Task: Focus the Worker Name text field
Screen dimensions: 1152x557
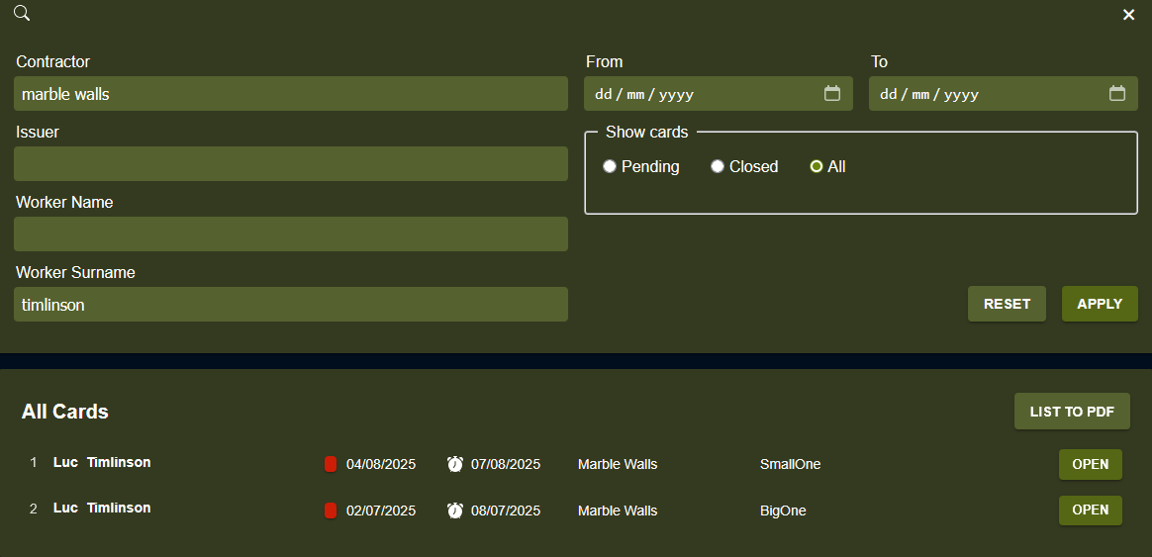Action: click(291, 234)
